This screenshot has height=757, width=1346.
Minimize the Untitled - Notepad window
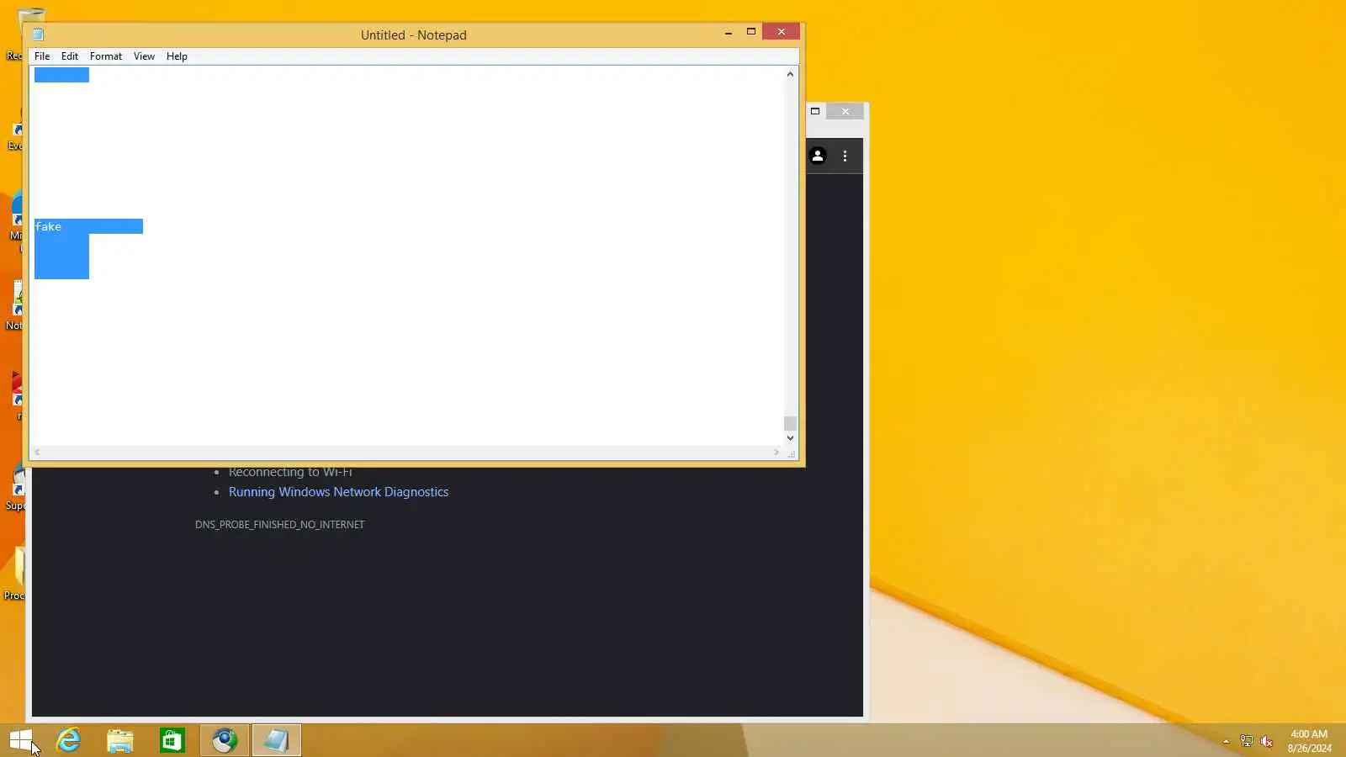[x=729, y=32]
